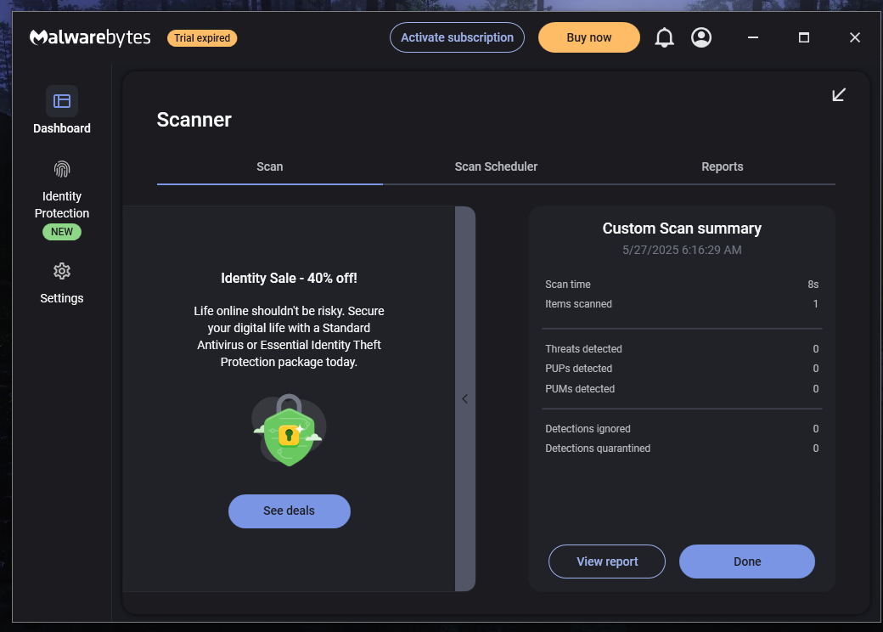Open the Settings gear icon

point(62,272)
